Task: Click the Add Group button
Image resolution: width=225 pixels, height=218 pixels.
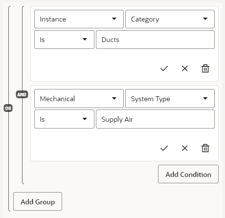Action: [38, 201]
